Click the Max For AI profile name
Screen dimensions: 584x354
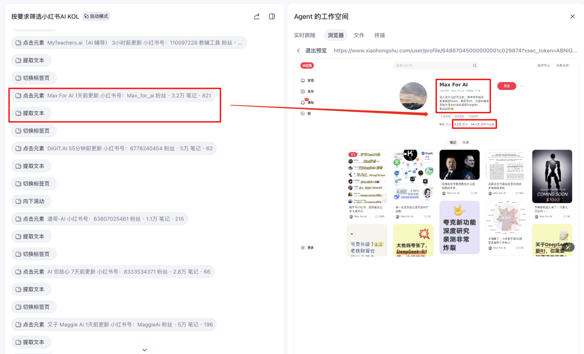pyautogui.click(x=453, y=84)
